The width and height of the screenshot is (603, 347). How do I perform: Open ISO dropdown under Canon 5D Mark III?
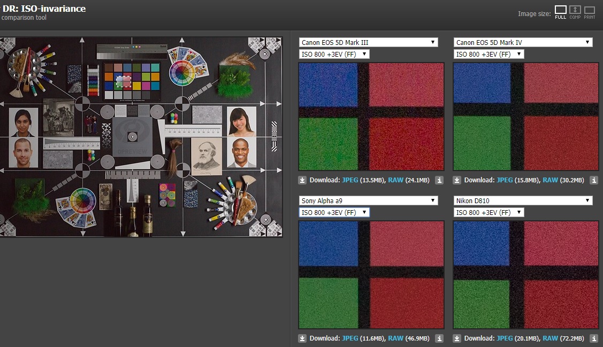[x=334, y=54]
